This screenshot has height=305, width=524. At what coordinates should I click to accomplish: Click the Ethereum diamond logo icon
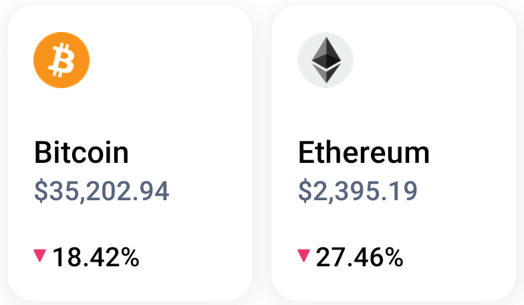click(325, 60)
